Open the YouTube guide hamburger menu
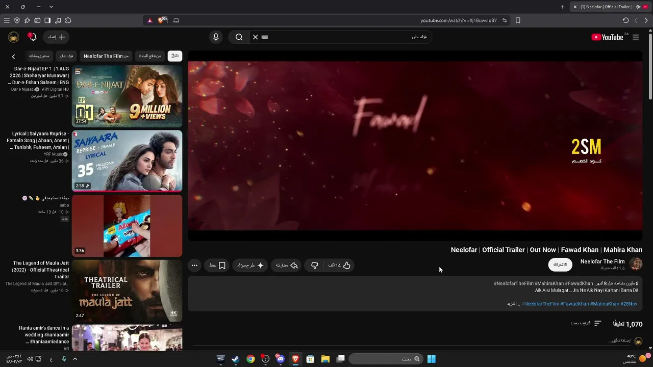Viewport: 653px width, 367px height. point(636,37)
